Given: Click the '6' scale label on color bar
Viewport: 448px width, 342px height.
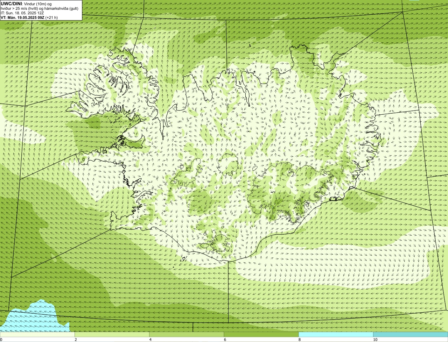Looking at the screenshot, I should coord(225,340).
